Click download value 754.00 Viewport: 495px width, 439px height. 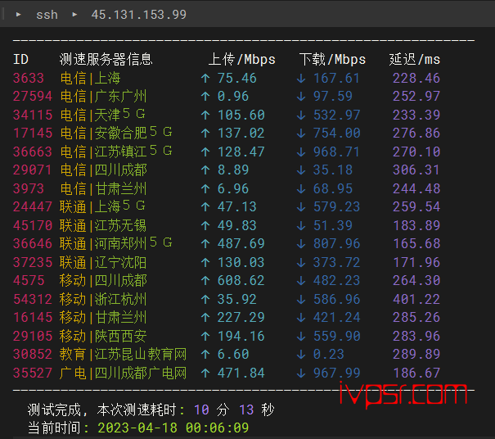pos(336,133)
